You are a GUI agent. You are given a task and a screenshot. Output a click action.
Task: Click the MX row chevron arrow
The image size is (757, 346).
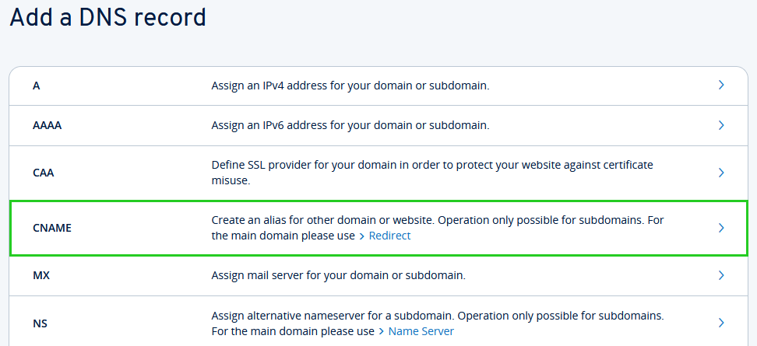[721, 275]
